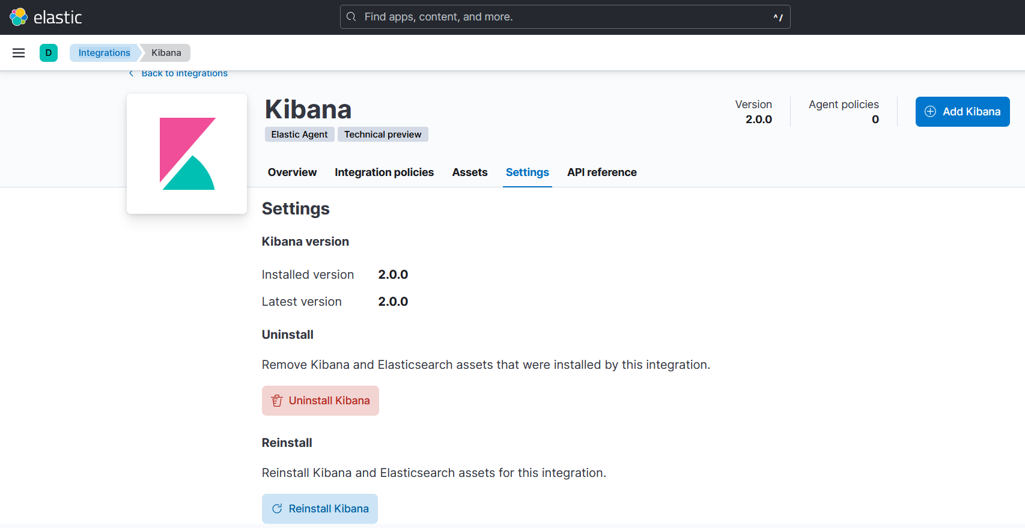This screenshot has height=528, width=1025.
Task: Click the Add Kibana button
Action: click(963, 112)
